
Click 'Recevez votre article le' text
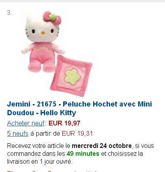coord(39,146)
